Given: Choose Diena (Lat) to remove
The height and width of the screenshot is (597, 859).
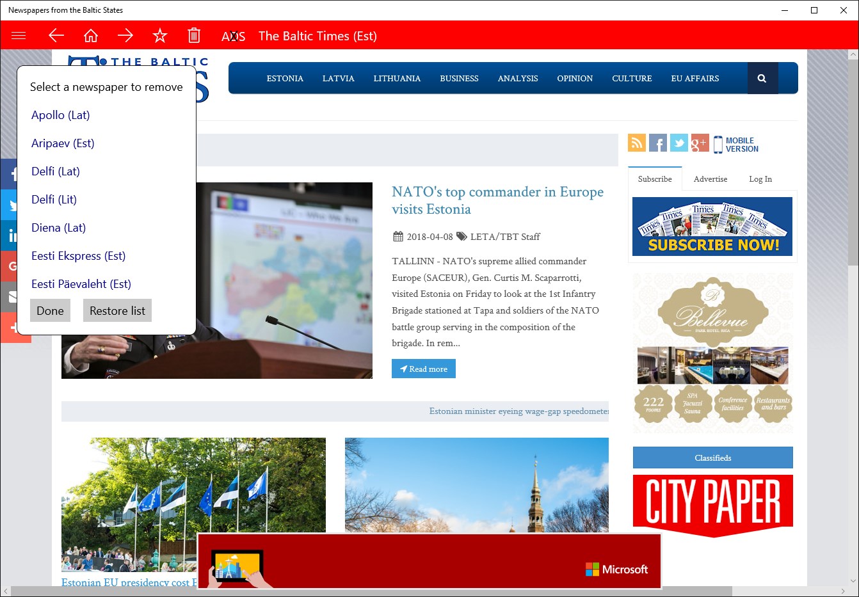Looking at the screenshot, I should tap(59, 228).
